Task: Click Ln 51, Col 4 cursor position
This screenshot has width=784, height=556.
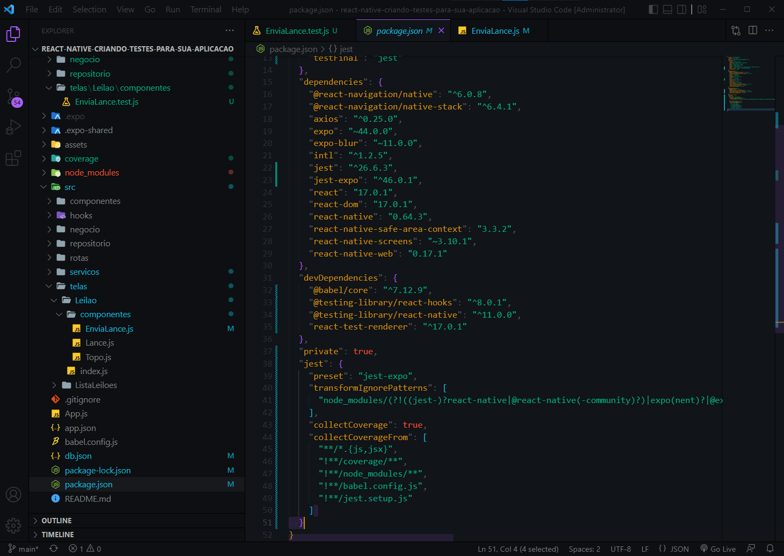Action: click(x=518, y=549)
